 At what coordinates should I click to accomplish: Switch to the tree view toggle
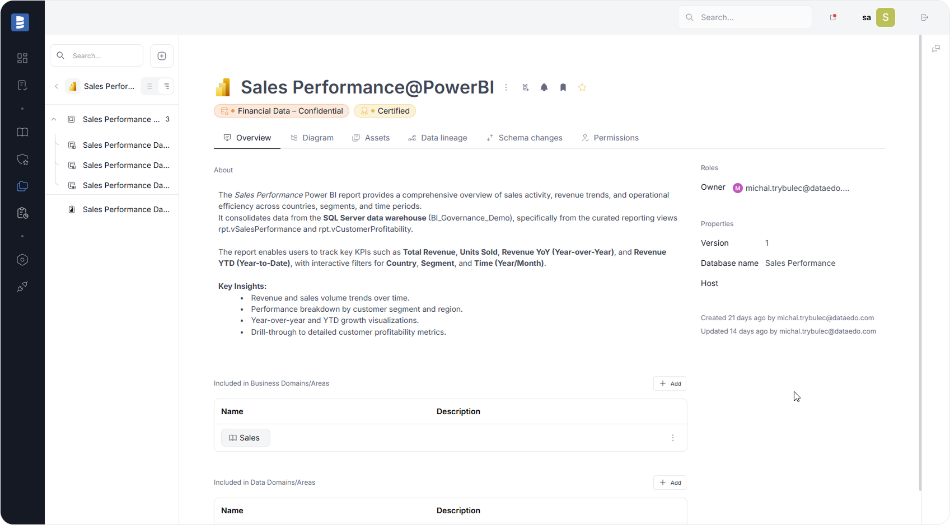point(166,86)
